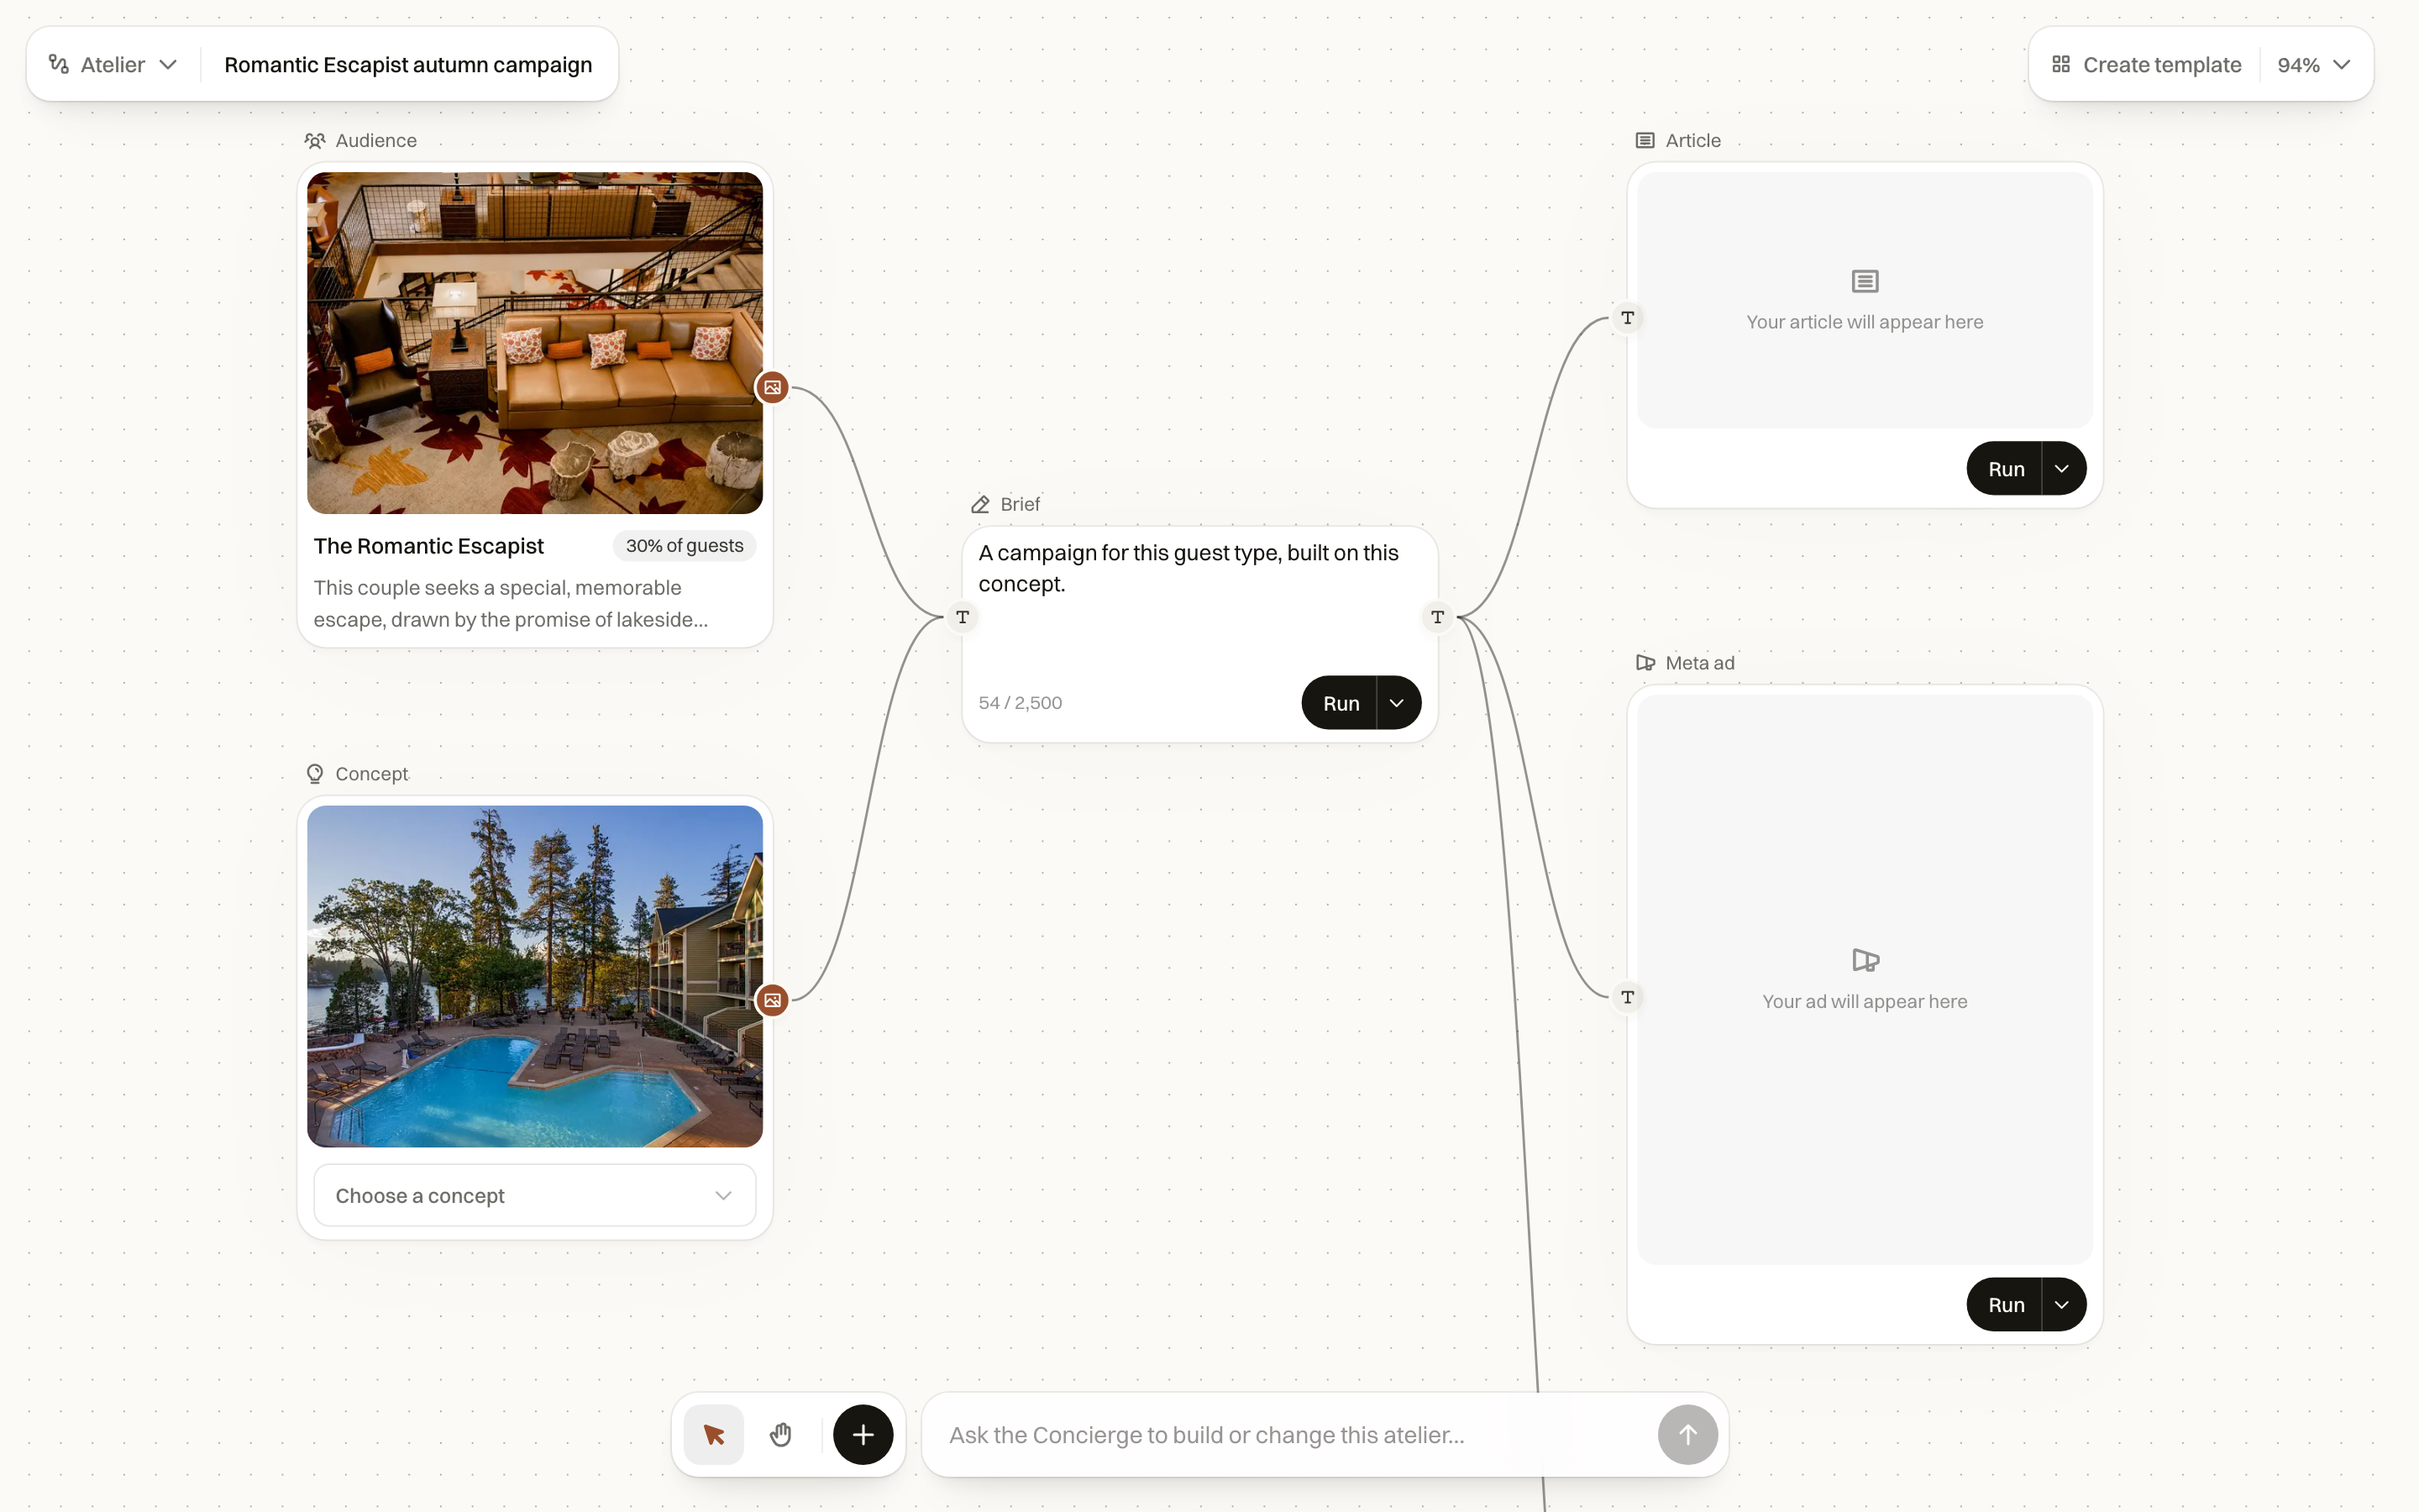Image resolution: width=2419 pixels, height=1512 pixels.
Task: Click the Brief pencil icon
Action: click(979, 504)
